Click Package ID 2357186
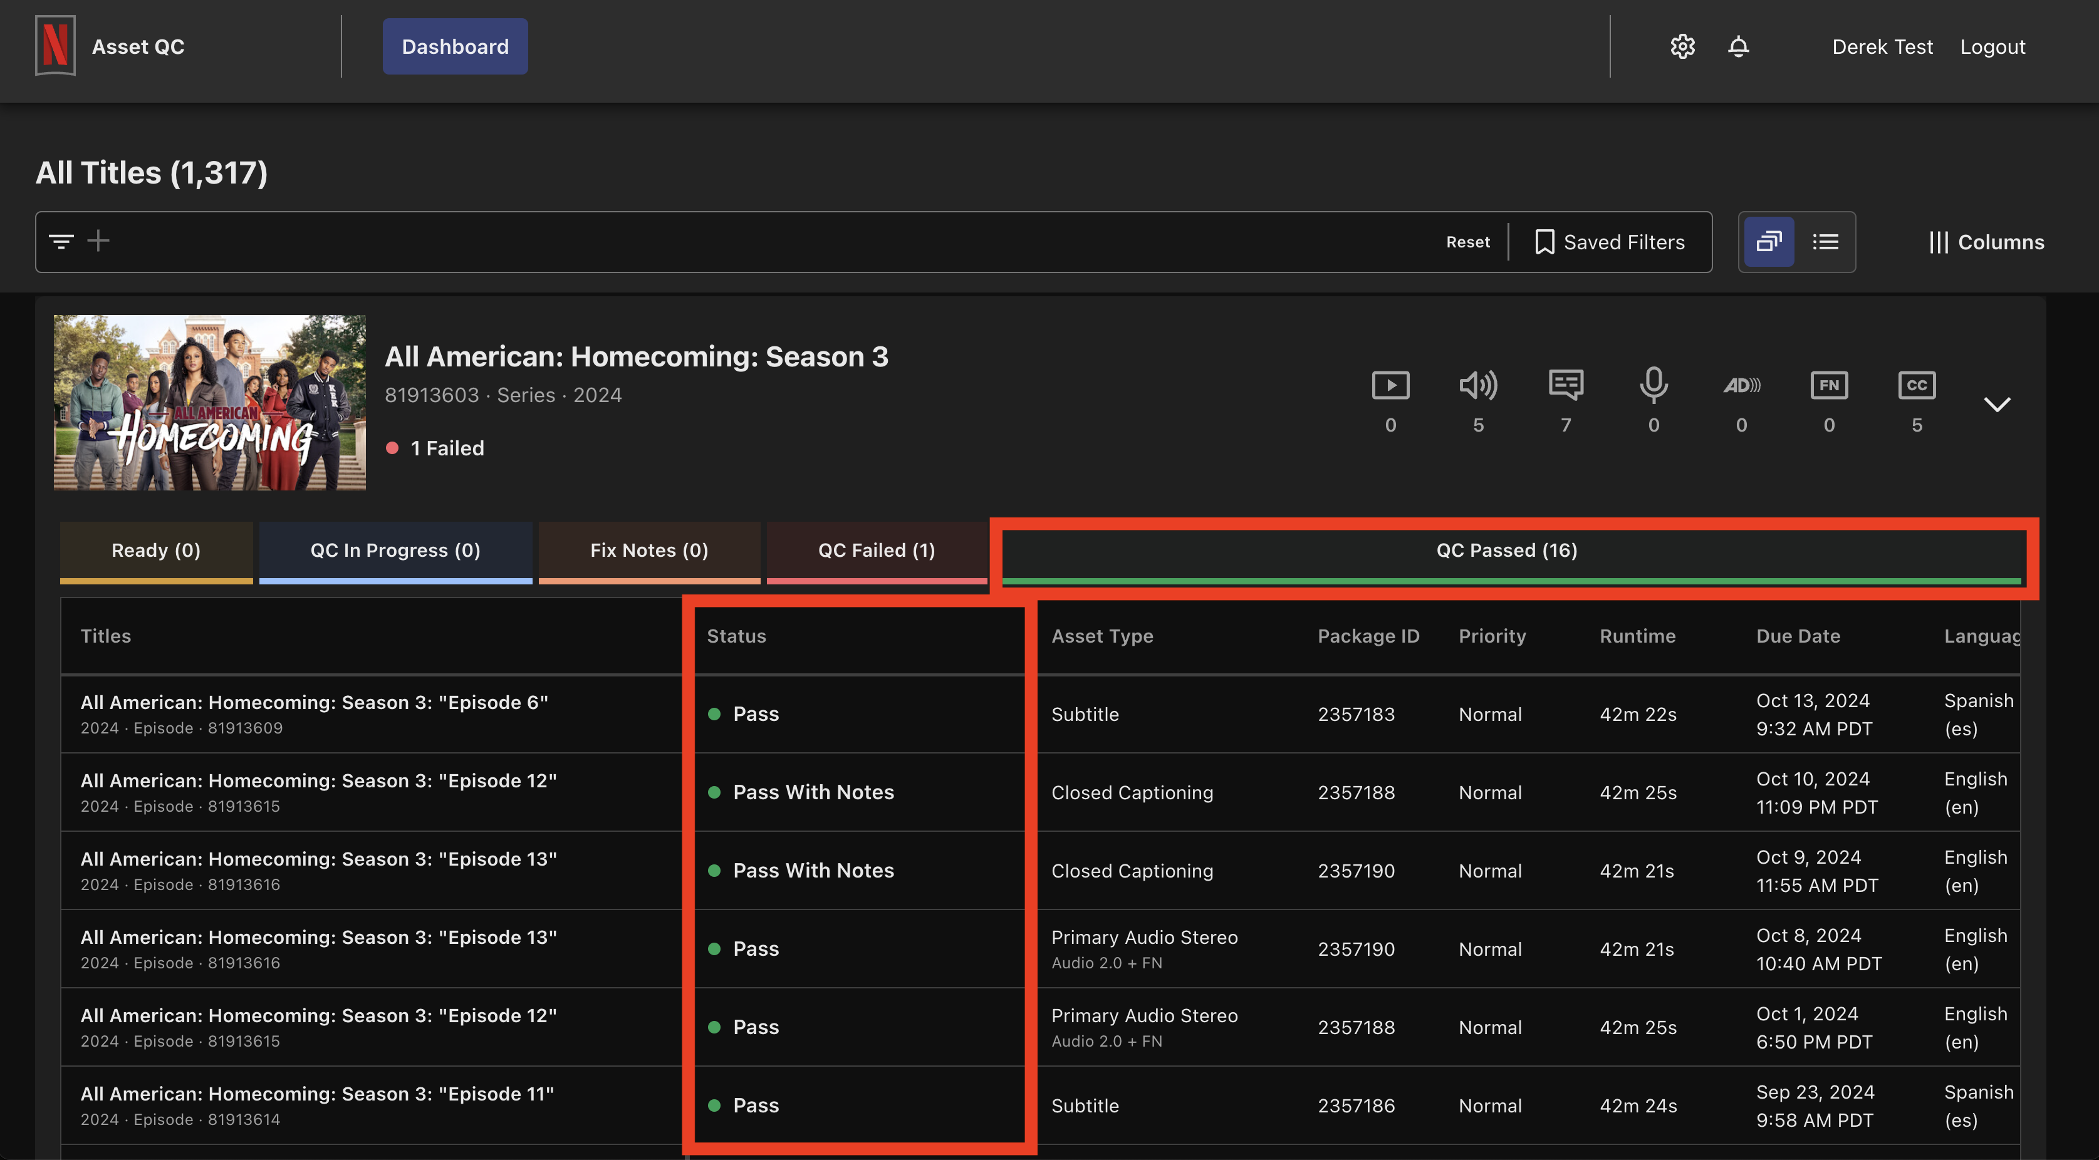This screenshot has width=2099, height=1160. coord(1356,1106)
